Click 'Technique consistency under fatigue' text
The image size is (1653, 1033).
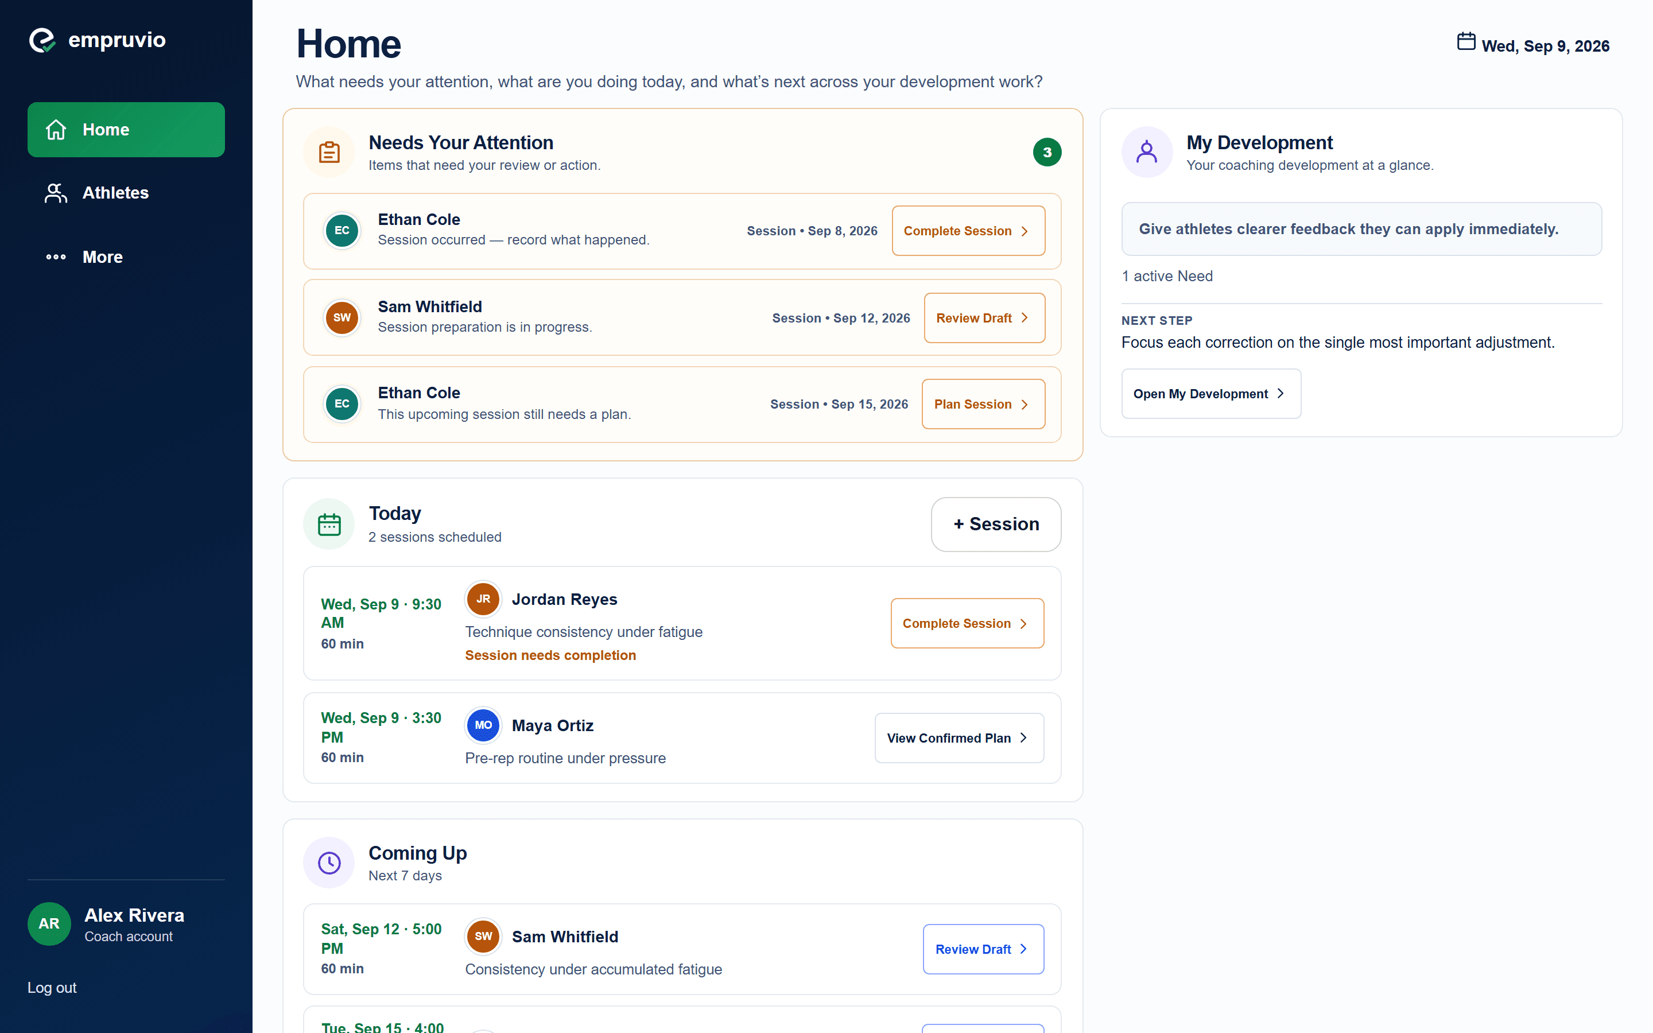(x=583, y=632)
